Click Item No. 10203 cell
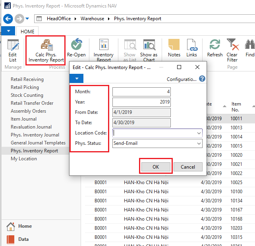Image resolution: width=255 pixels, height=246 pixels. [x=236, y=228]
